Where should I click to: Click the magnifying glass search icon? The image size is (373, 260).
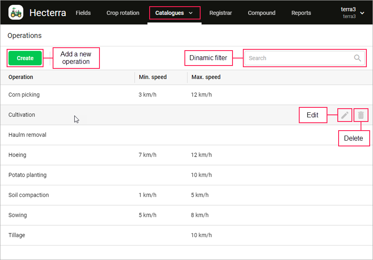pos(357,58)
